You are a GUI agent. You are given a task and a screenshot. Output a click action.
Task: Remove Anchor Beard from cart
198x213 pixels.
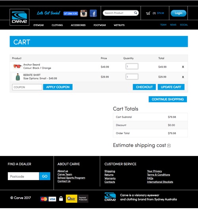tap(183, 67)
